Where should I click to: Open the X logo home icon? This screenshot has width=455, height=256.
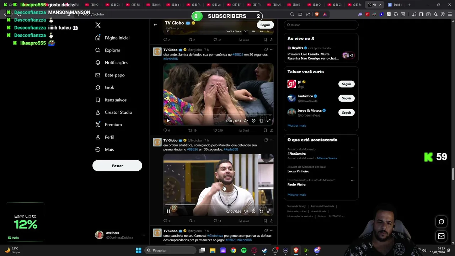click(x=98, y=25)
